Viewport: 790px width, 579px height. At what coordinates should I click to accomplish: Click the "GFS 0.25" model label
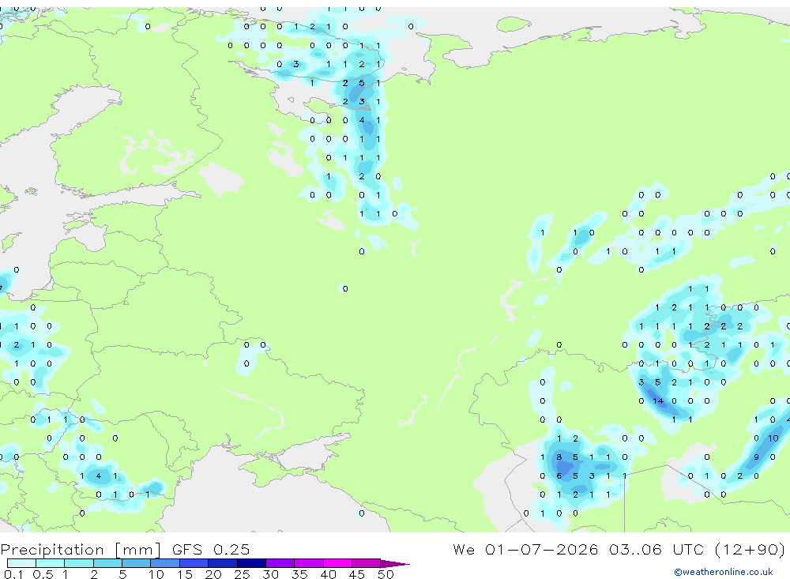211,549
